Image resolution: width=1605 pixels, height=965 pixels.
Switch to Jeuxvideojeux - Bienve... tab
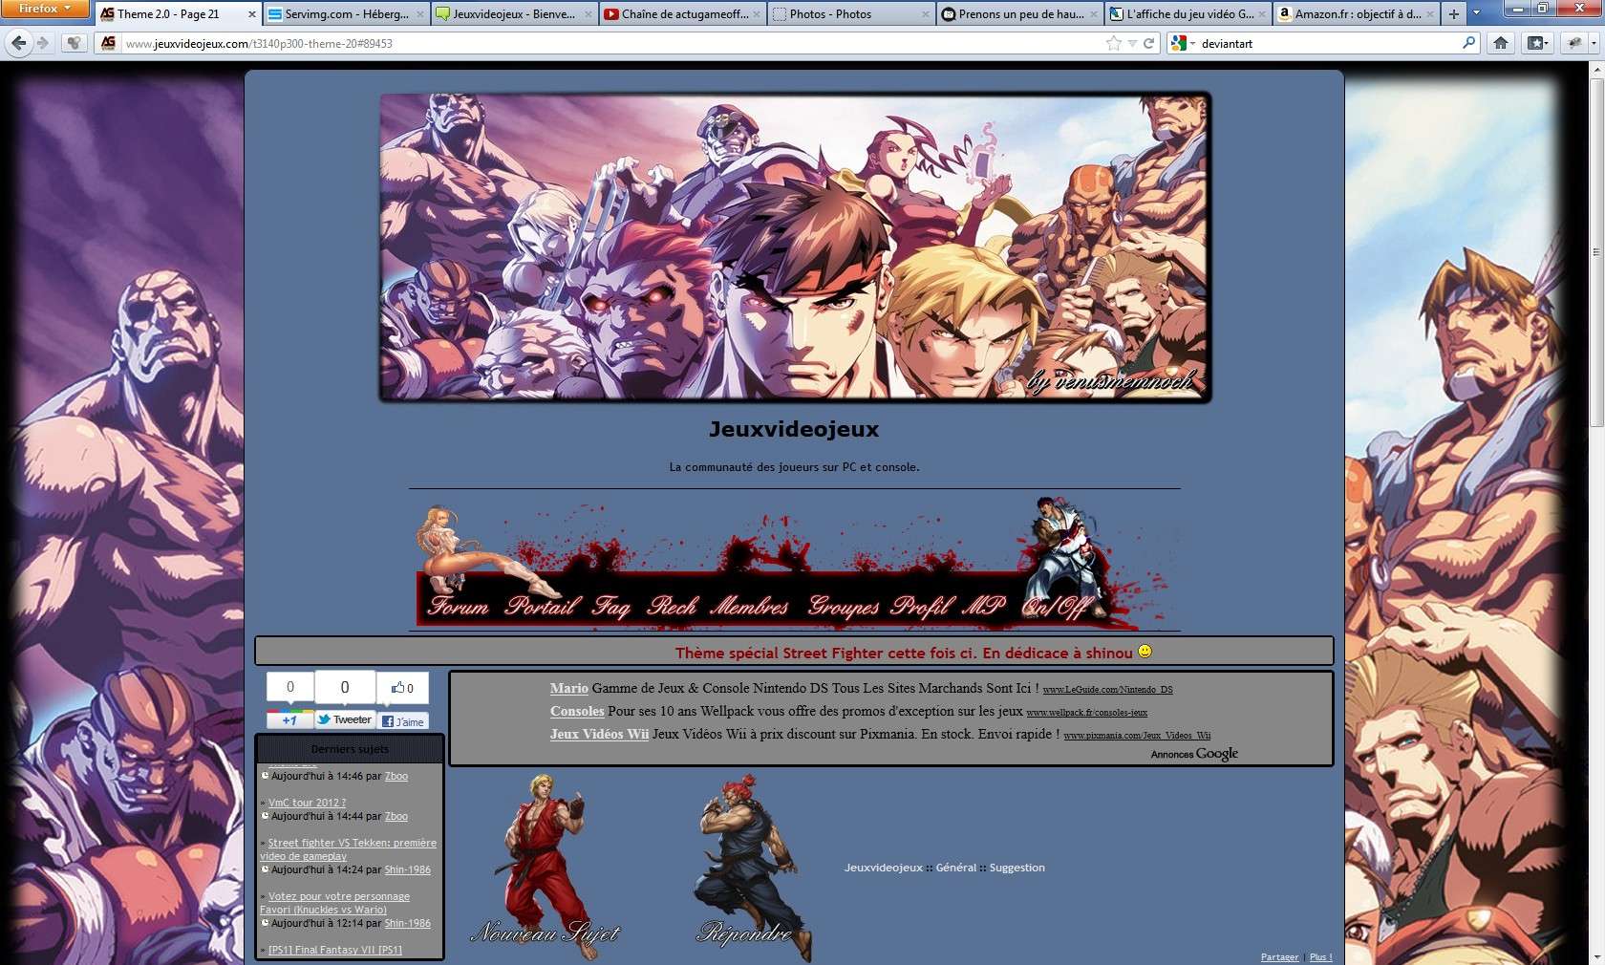tap(514, 14)
